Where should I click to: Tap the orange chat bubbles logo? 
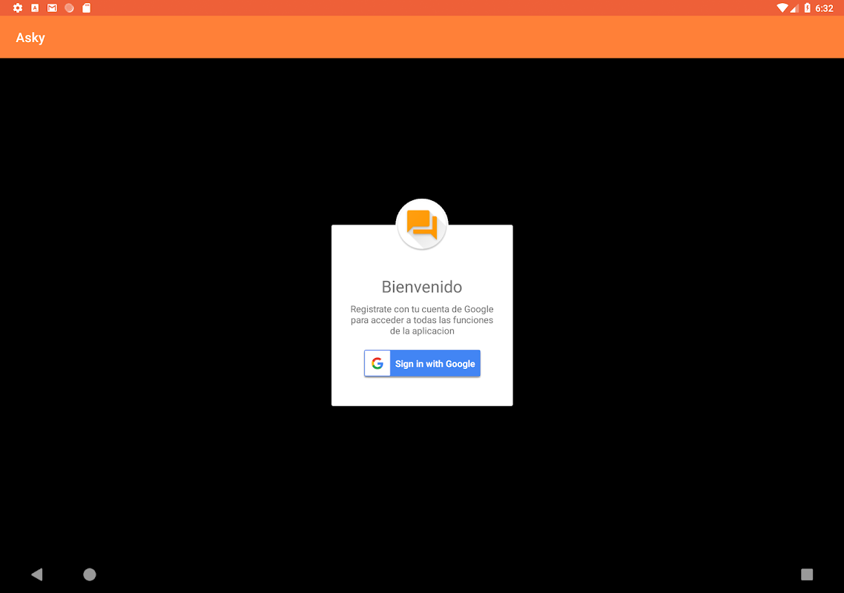pyautogui.click(x=422, y=225)
